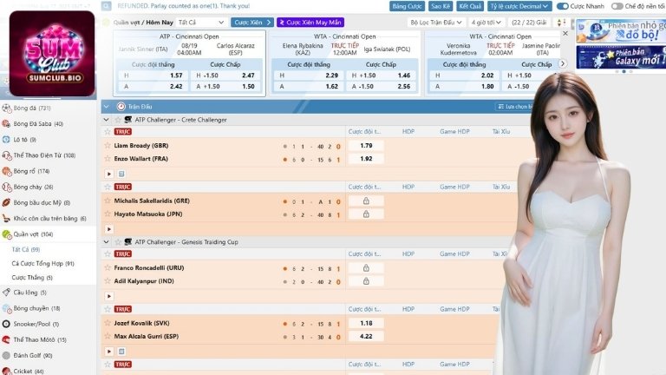This screenshot has width=666, height=375.
Task: Select Cược Thẳng (5) submenu item
Action: click(32, 278)
